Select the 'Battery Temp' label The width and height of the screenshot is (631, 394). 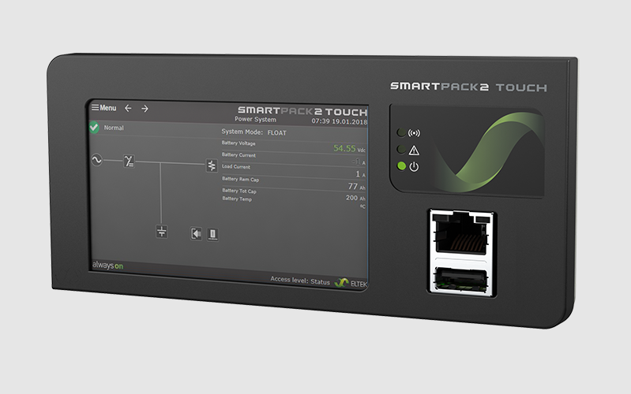[x=237, y=199]
